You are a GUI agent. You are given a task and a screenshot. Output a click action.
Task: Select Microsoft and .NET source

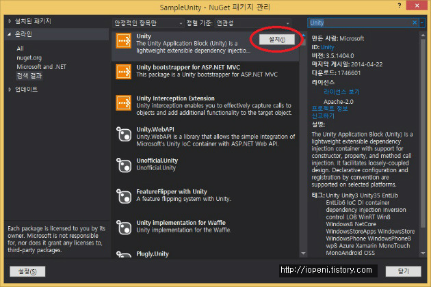click(41, 67)
